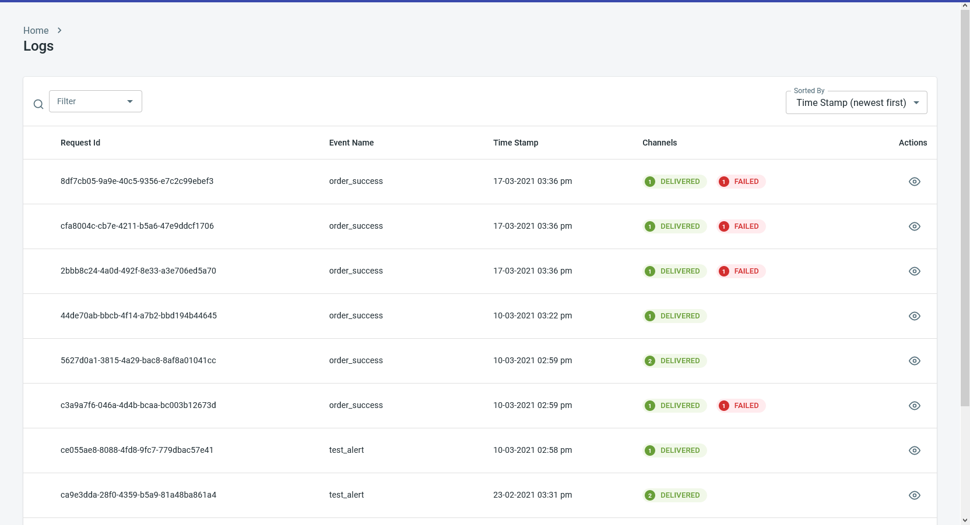This screenshot has width=970, height=525.
Task: View details of request 2bbb8c24 with eye icon
Action: point(915,271)
